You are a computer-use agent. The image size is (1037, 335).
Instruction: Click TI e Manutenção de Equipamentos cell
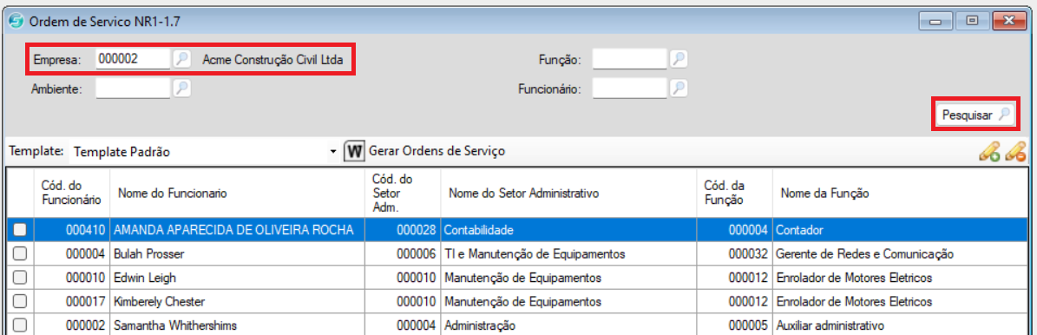[568, 253]
